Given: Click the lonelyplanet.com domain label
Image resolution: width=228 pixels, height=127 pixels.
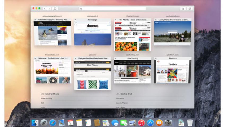Looking at the screenshot, I should click(x=173, y=16).
